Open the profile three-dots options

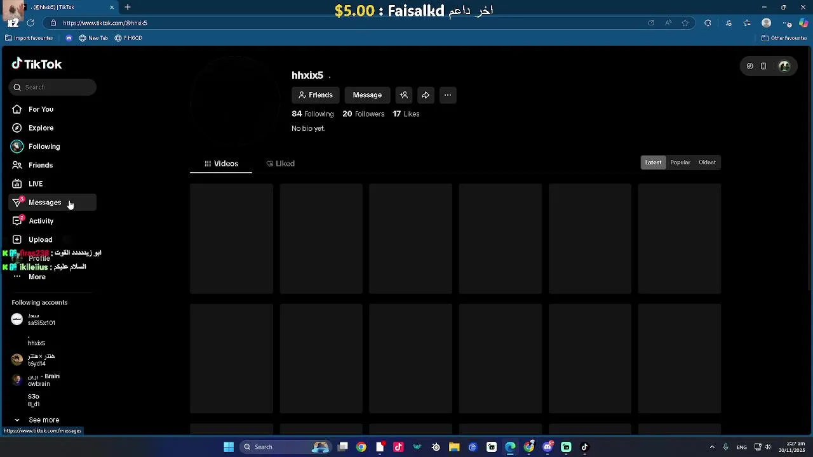coord(448,95)
